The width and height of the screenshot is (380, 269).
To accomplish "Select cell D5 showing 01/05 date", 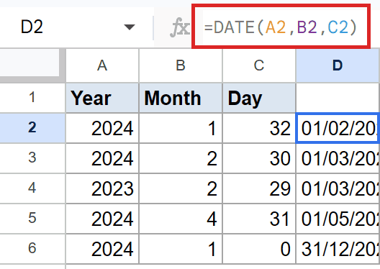I will coord(338,219).
